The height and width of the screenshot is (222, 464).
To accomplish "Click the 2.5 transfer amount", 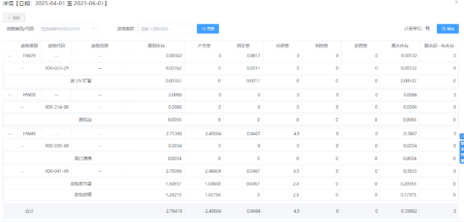I will [296, 195].
